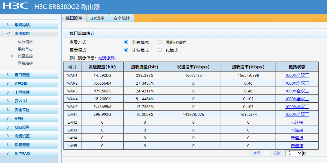Click the arrow icon beside 安全专区

8,110
